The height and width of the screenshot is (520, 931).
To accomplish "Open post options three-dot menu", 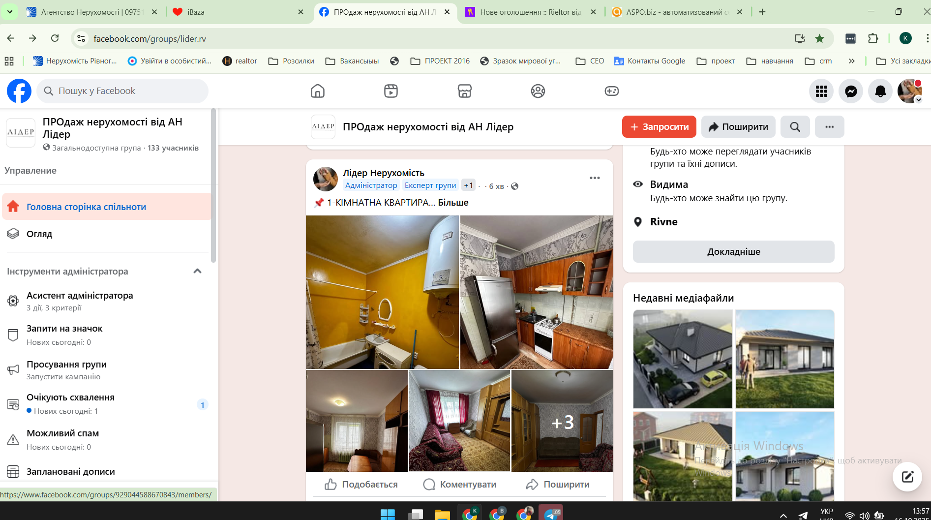I will [595, 178].
